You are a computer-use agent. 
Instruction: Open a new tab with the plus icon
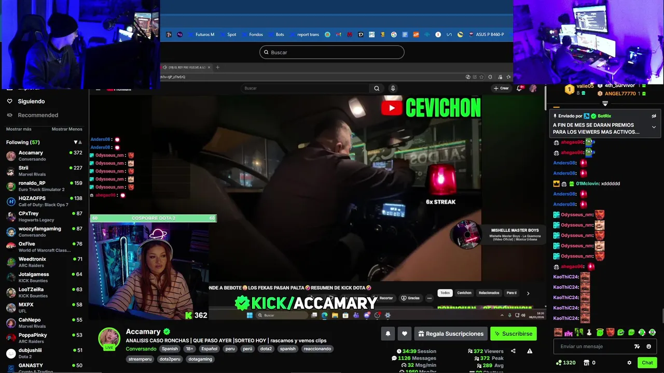pyautogui.click(x=217, y=67)
